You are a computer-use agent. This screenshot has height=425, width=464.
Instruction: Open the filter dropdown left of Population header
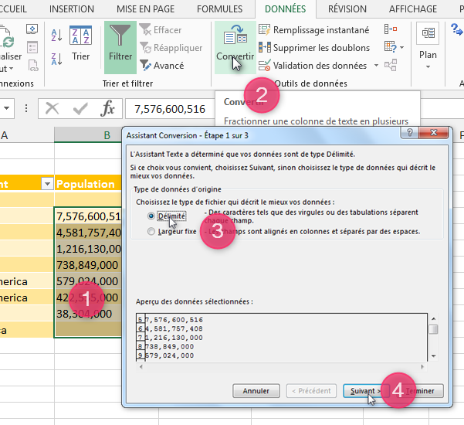[47, 184]
